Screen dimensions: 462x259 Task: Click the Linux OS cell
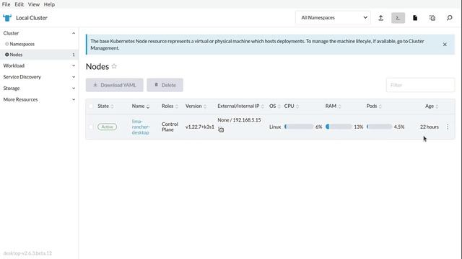point(275,127)
